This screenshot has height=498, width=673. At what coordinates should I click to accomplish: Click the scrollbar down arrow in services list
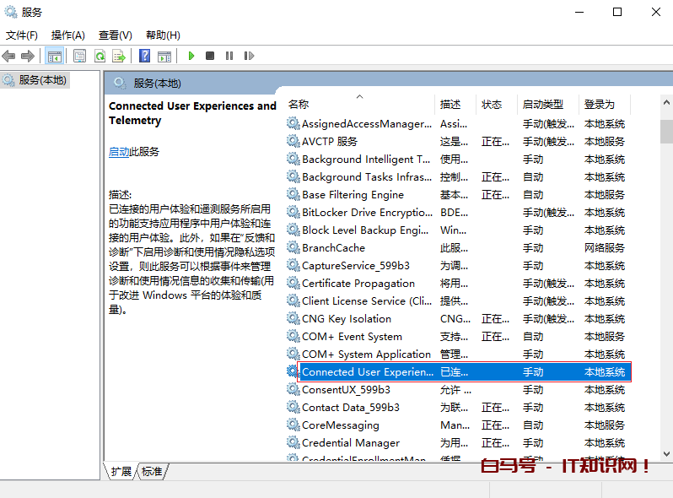666,454
